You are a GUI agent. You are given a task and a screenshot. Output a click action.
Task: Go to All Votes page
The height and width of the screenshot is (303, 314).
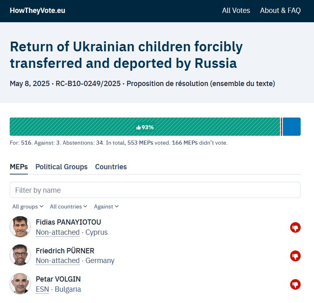click(x=236, y=11)
